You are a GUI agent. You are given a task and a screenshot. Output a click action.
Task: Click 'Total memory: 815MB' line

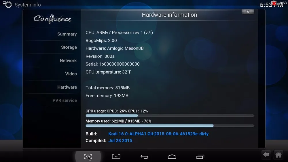click(108, 88)
